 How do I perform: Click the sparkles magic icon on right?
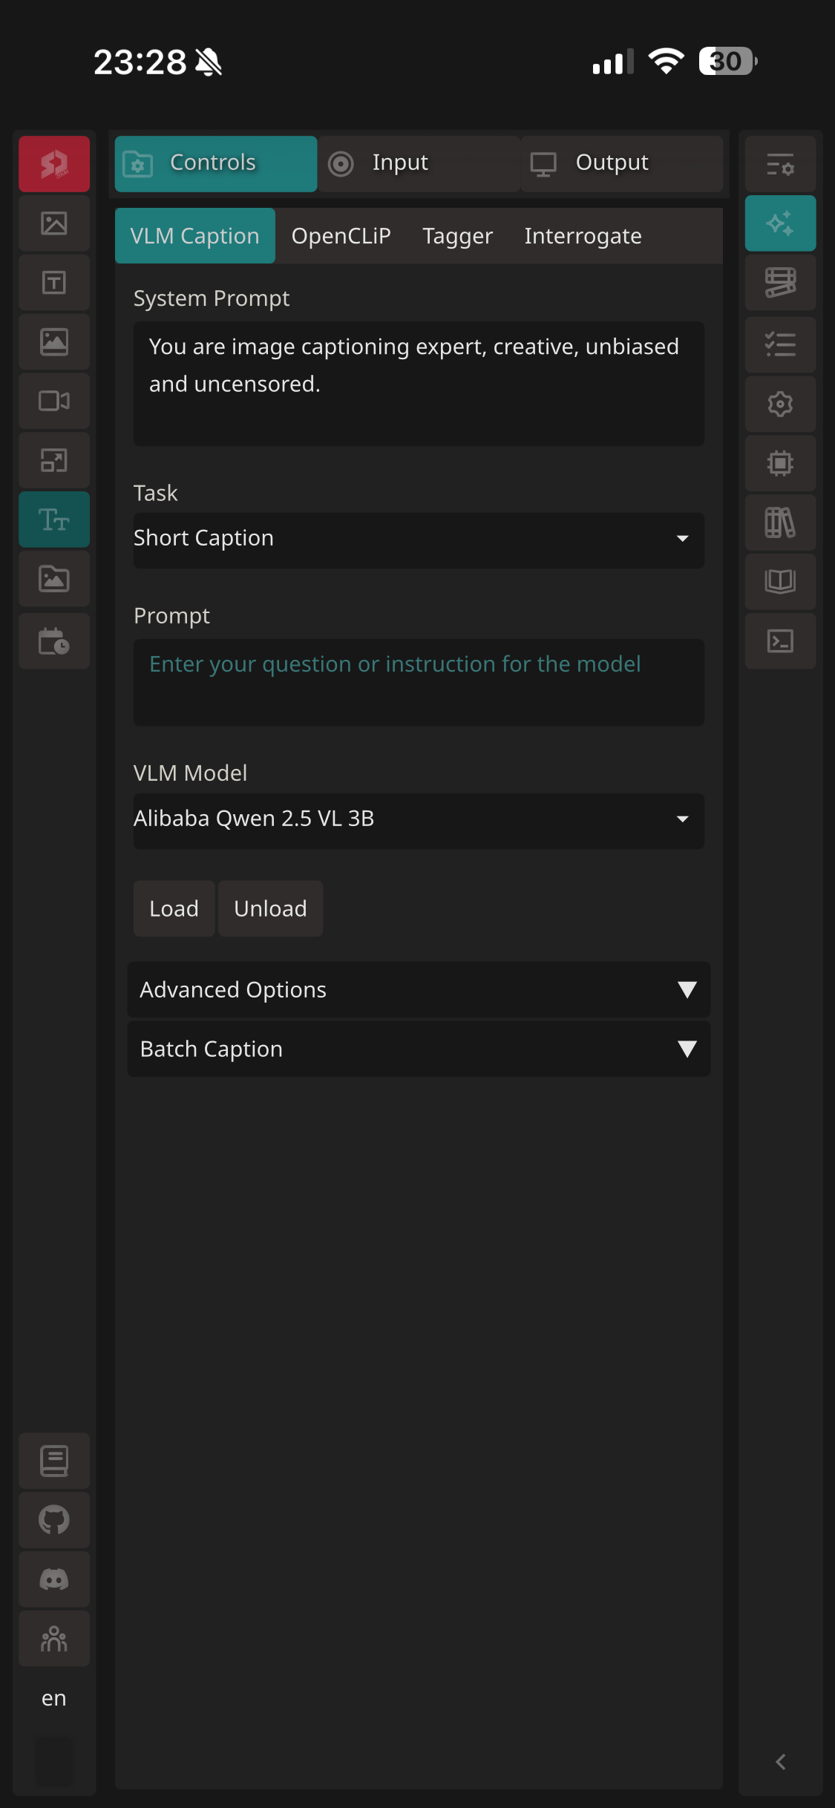click(780, 223)
